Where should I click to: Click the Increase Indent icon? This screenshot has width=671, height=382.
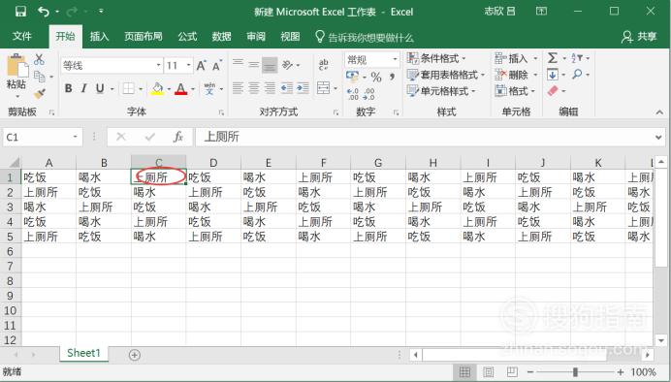(303, 88)
